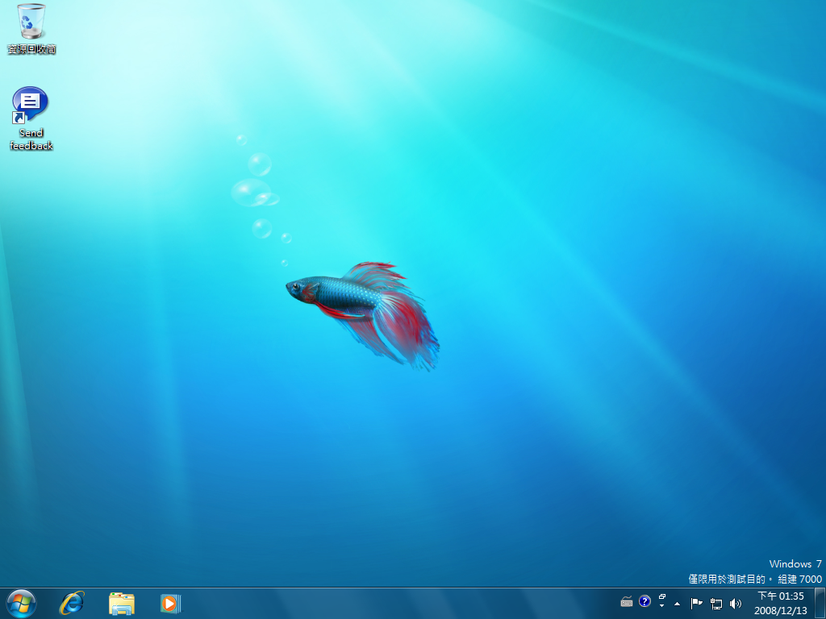
Task: Click an empty area of the taskbar
Action: click(403, 603)
